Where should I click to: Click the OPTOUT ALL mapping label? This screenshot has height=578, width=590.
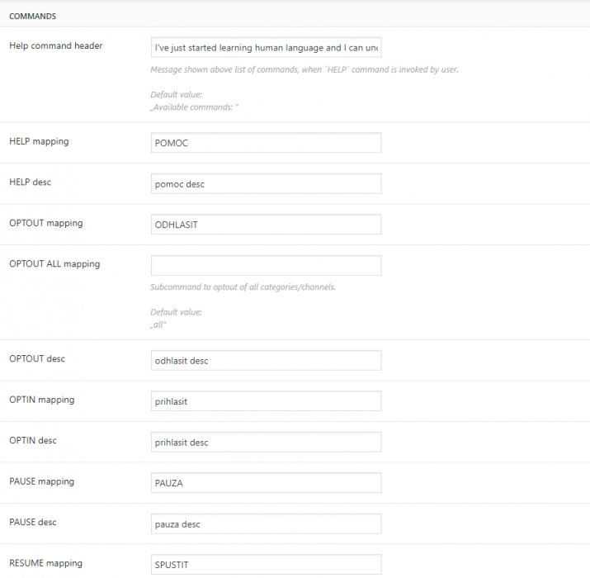(54, 264)
